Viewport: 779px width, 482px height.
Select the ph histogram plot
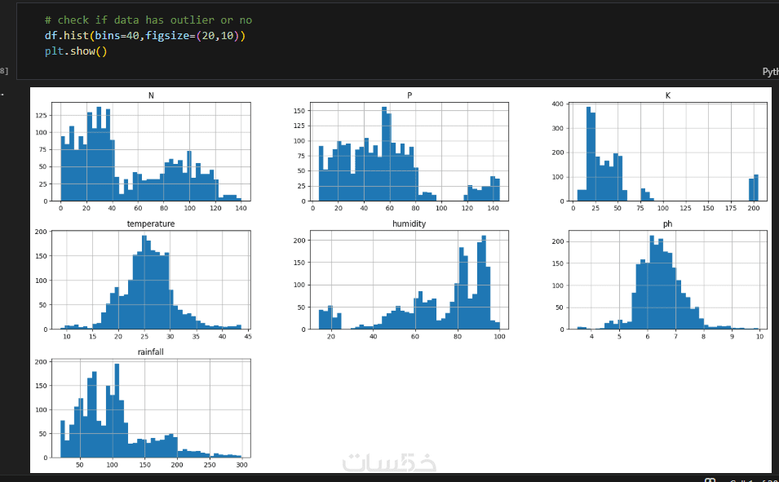click(x=668, y=280)
